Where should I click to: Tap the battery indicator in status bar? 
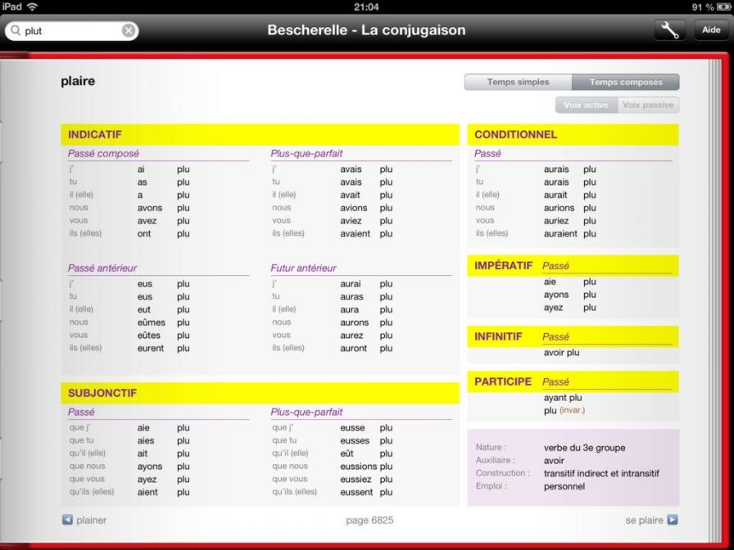coord(719,7)
